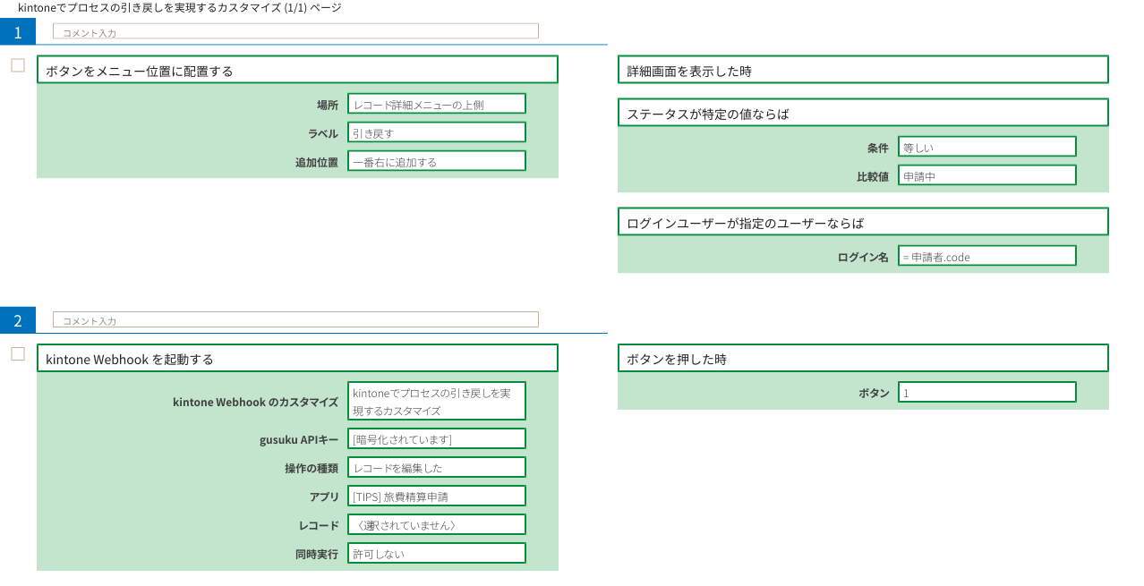
Task: Click the ログイン名 field = 申請者.code
Action: [x=987, y=256]
